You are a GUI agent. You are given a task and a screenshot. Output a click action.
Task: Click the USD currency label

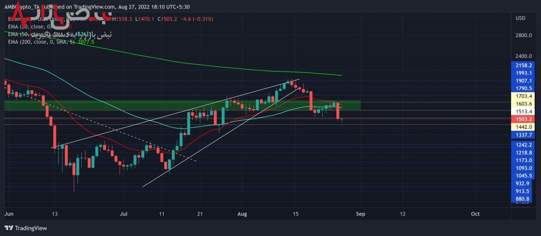[520, 18]
